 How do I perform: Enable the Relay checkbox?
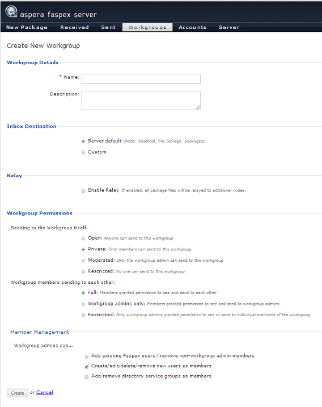83,191
